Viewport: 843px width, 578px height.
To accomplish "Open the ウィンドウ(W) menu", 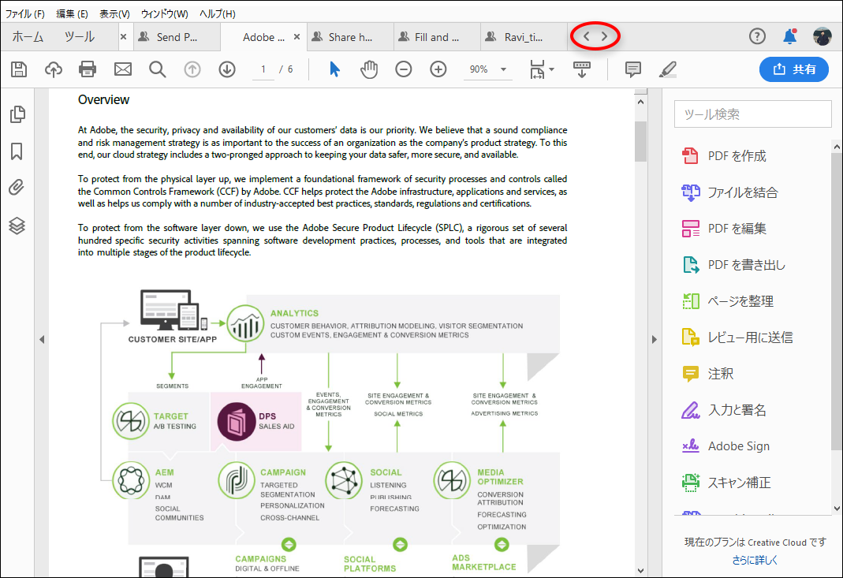I will [x=165, y=13].
